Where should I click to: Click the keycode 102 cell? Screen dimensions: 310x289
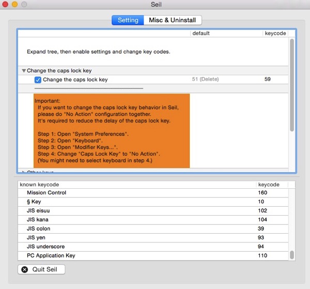pyautogui.click(x=262, y=210)
